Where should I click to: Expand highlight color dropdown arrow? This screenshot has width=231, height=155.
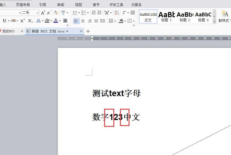click(x=51, y=21)
